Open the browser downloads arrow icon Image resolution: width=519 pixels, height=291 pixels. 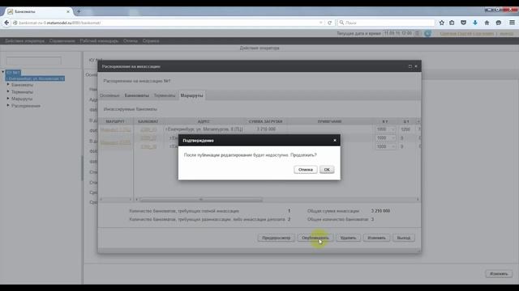click(x=475, y=23)
